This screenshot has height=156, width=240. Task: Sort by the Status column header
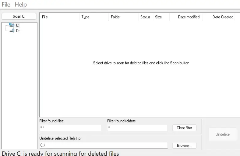(x=145, y=17)
